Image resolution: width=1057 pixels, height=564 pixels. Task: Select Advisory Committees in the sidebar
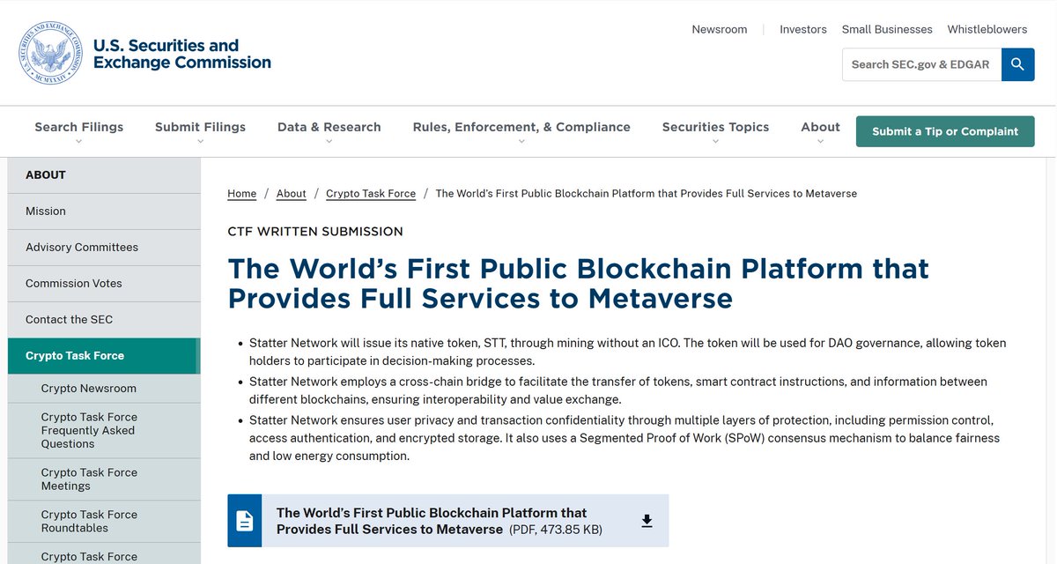(x=104, y=248)
